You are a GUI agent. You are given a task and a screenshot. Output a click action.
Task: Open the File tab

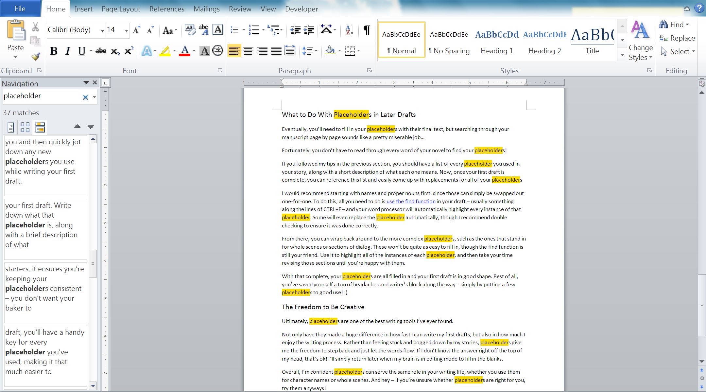20,9
